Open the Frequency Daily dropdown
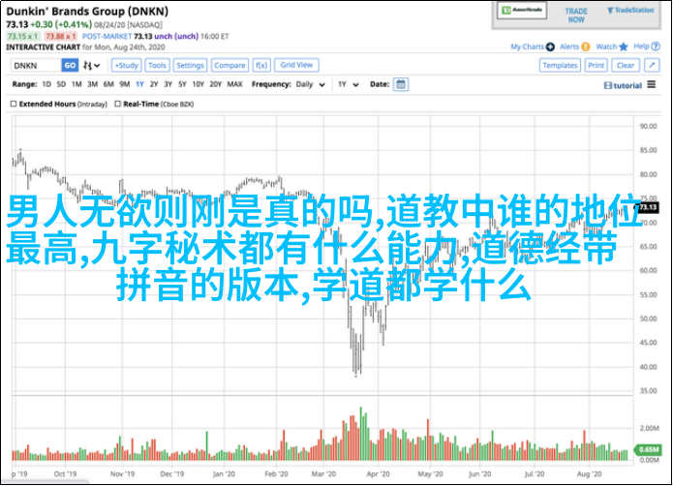This screenshot has height=486, width=673. click(x=310, y=84)
